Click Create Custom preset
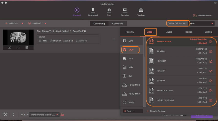Screen dimensions: 218x121 click(x=156, y=111)
